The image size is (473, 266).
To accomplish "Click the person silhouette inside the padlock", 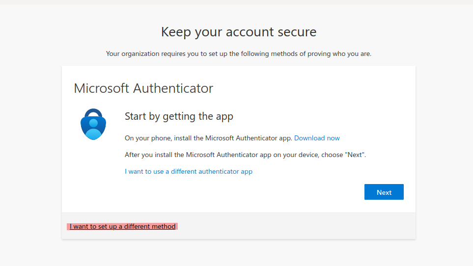I will (x=93, y=130).
